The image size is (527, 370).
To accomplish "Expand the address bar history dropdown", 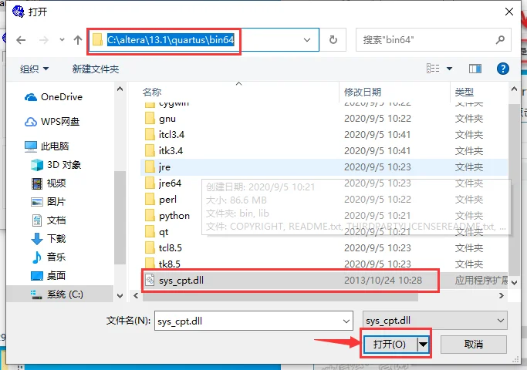I will pos(307,40).
